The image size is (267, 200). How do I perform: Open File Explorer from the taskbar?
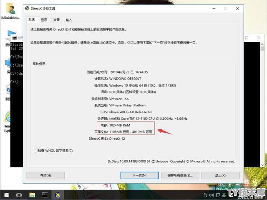tap(32, 195)
